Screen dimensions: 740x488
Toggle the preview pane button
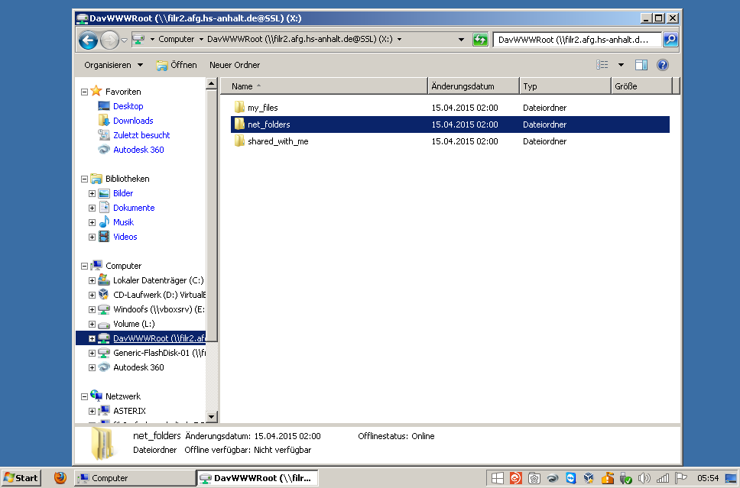click(x=641, y=66)
